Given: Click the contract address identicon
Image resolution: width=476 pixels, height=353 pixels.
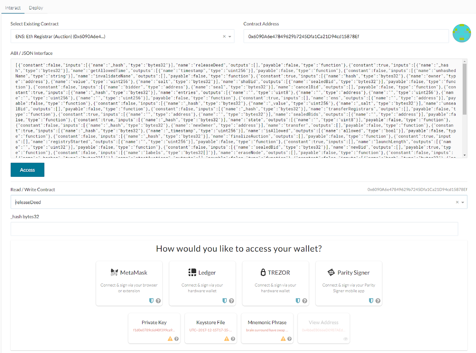Looking at the screenshot, I should (462, 33).
